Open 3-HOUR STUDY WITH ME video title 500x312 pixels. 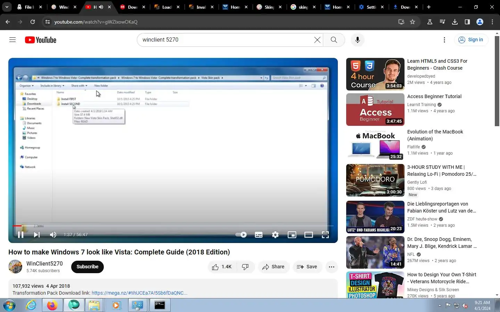(x=442, y=171)
